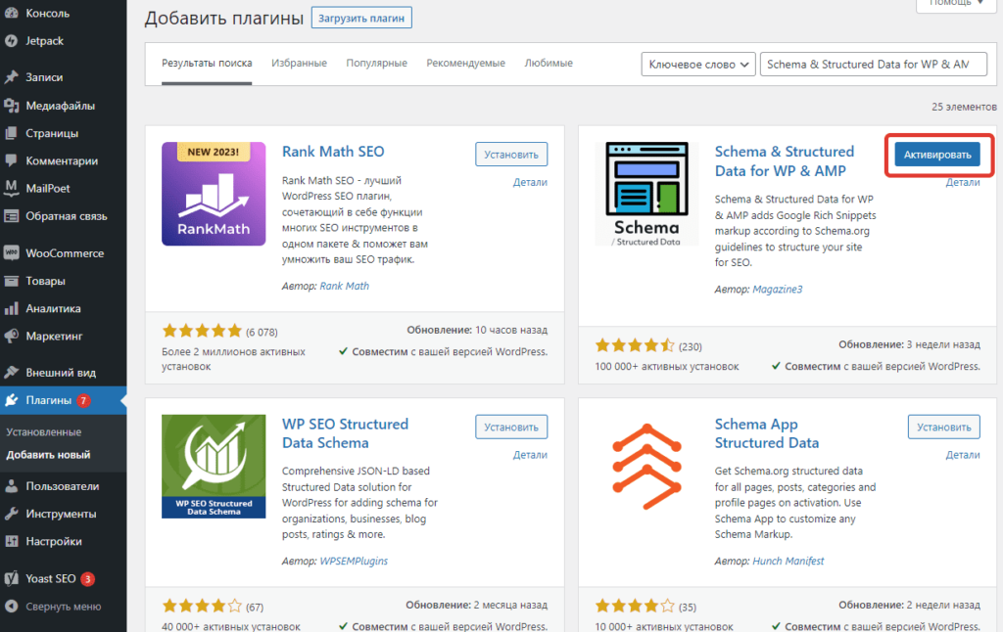
Task: Click the Маркетинг megaphone icon
Action: [x=11, y=337]
